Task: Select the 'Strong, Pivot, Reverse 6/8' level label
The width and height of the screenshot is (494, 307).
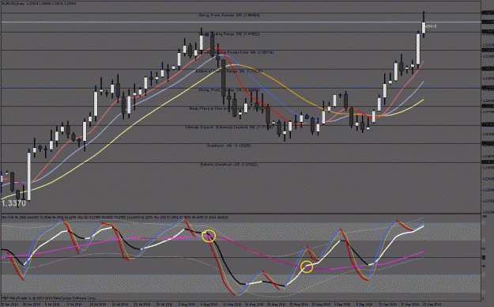Action: (229, 15)
